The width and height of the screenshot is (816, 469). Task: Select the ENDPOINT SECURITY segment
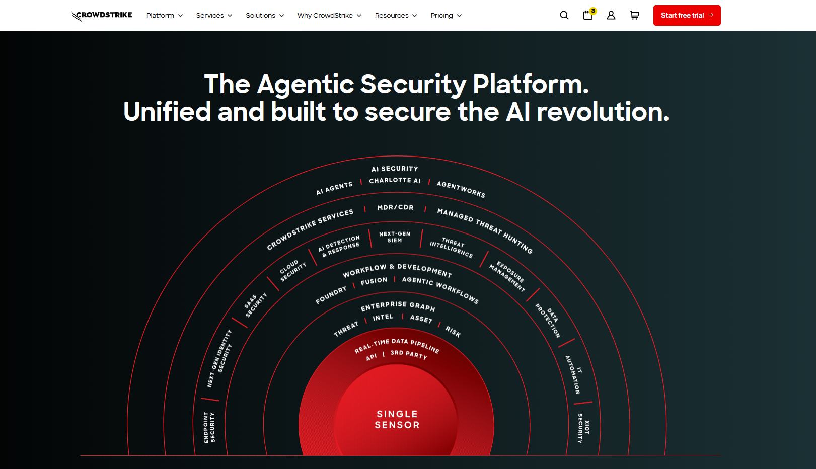[x=209, y=428]
